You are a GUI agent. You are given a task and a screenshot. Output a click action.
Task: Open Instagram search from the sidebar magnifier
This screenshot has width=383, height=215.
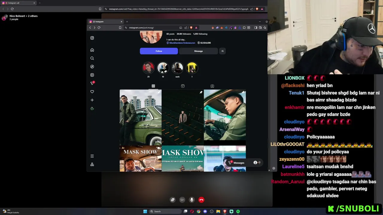pos(92,58)
